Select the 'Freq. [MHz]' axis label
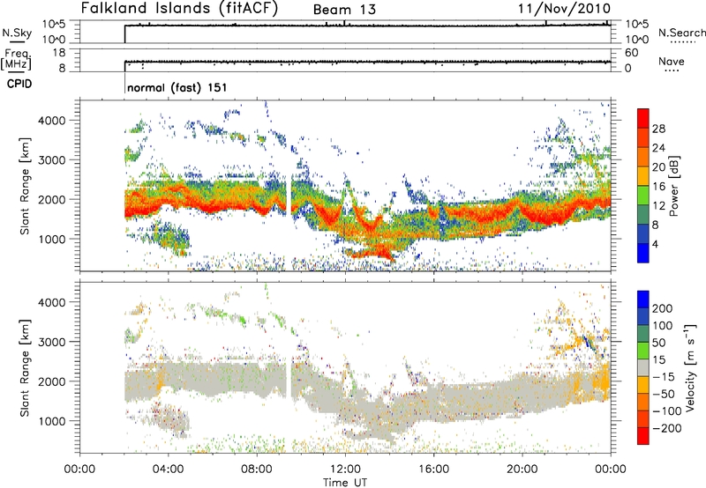706x488 pixels. click(x=16, y=60)
